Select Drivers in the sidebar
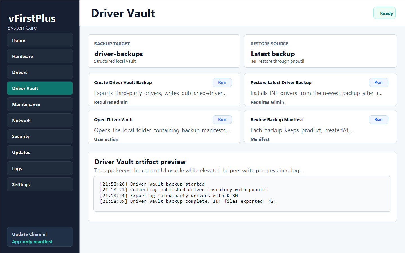This screenshot has width=405, height=253. (x=40, y=72)
